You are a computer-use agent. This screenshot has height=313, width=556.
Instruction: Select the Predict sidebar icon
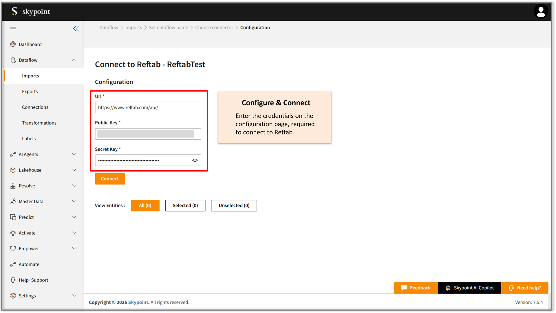13,217
